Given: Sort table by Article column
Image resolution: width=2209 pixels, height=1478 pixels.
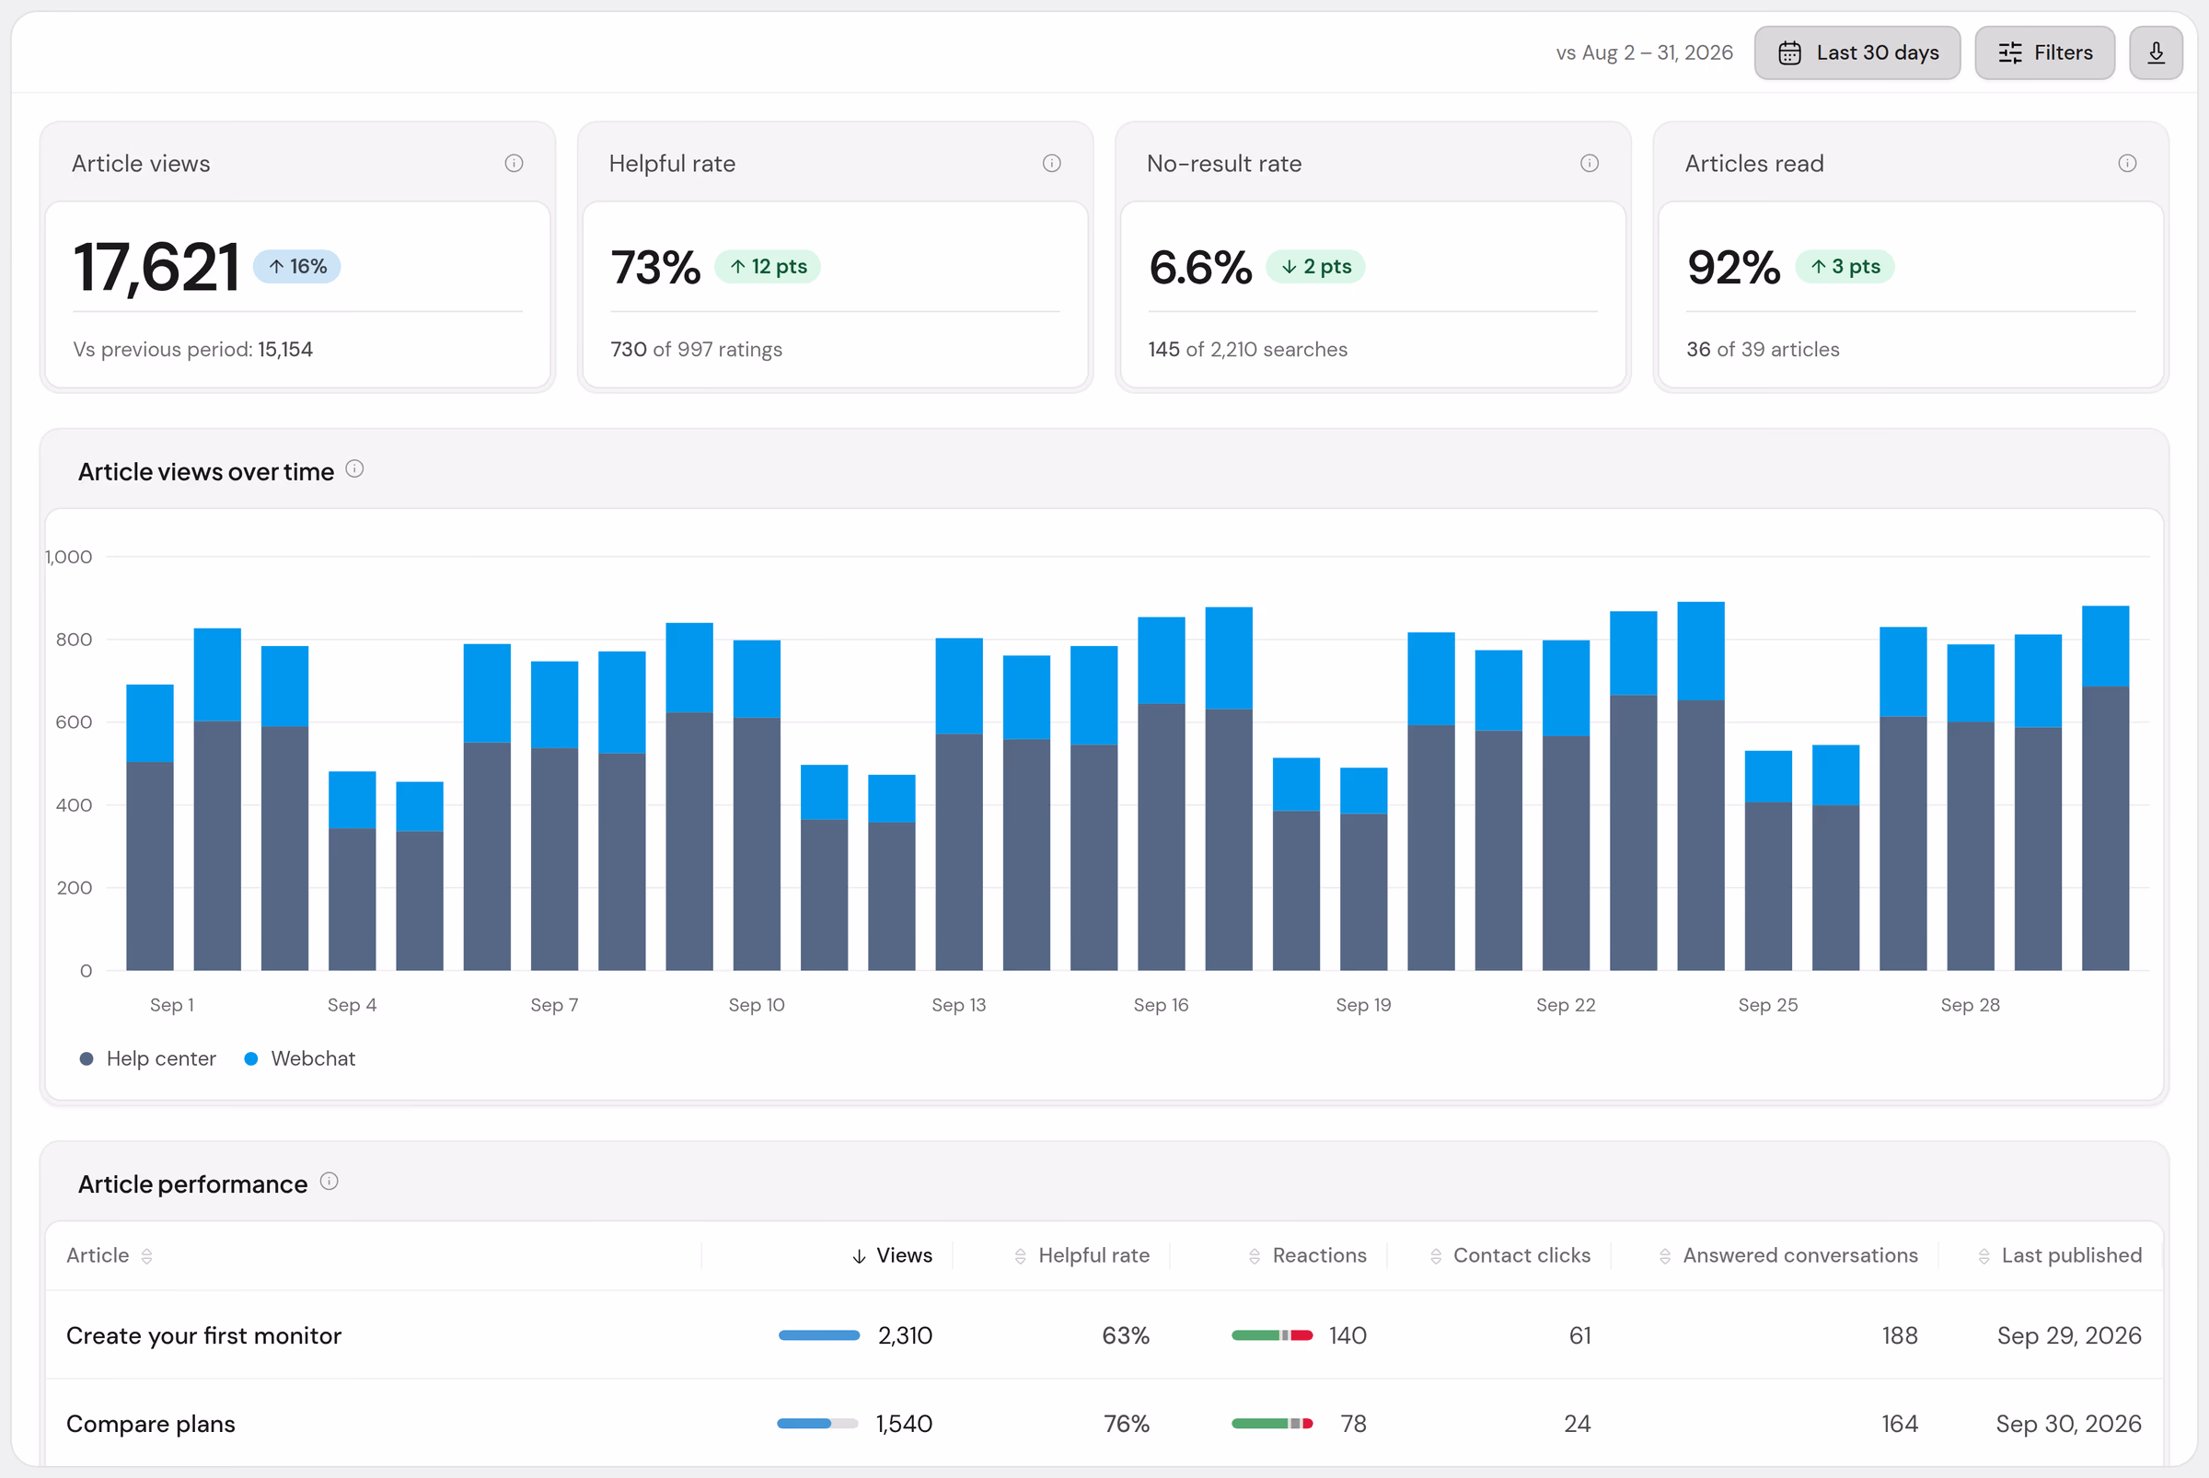Looking at the screenshot, I should tap(110, 1255).
